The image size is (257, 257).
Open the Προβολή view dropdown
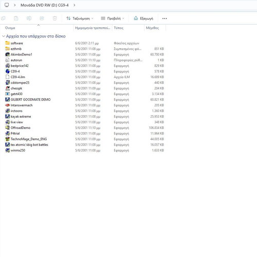tap(113, 19)
